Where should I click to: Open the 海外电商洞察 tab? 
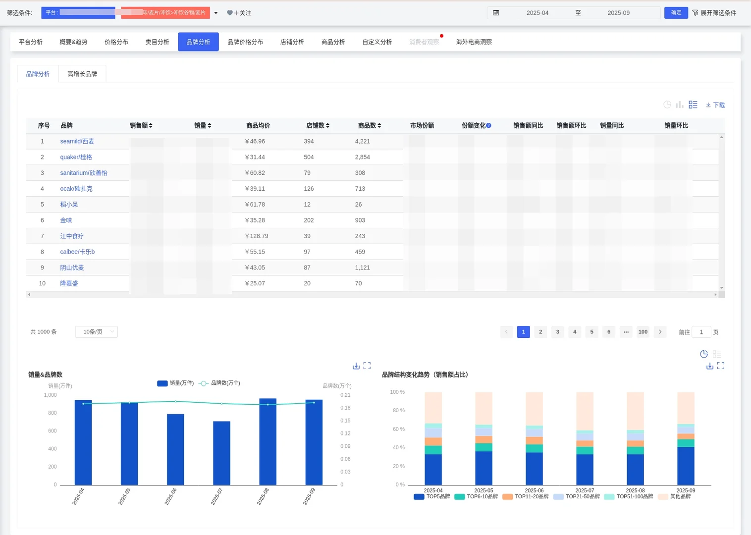474,42
